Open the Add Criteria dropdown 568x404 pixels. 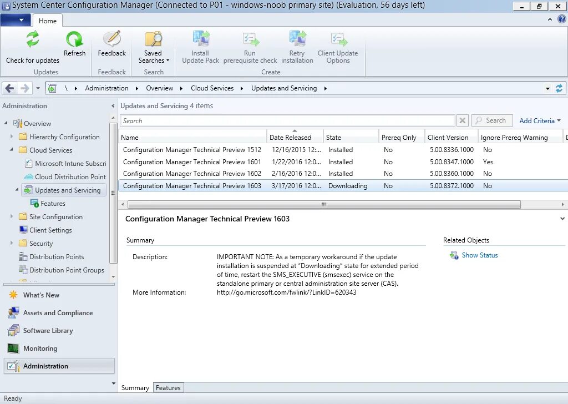pyautogui.click(x=540, y=120)
